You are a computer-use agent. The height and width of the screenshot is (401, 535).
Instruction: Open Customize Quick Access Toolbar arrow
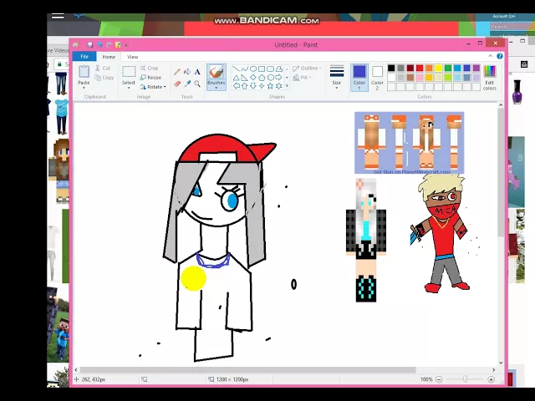click(126, 45)
